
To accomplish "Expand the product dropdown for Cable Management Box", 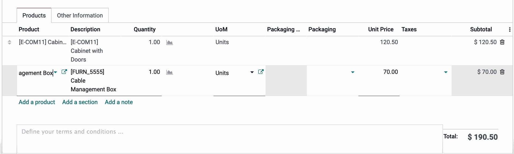I will pyautogui.click(x=55, y=72).
